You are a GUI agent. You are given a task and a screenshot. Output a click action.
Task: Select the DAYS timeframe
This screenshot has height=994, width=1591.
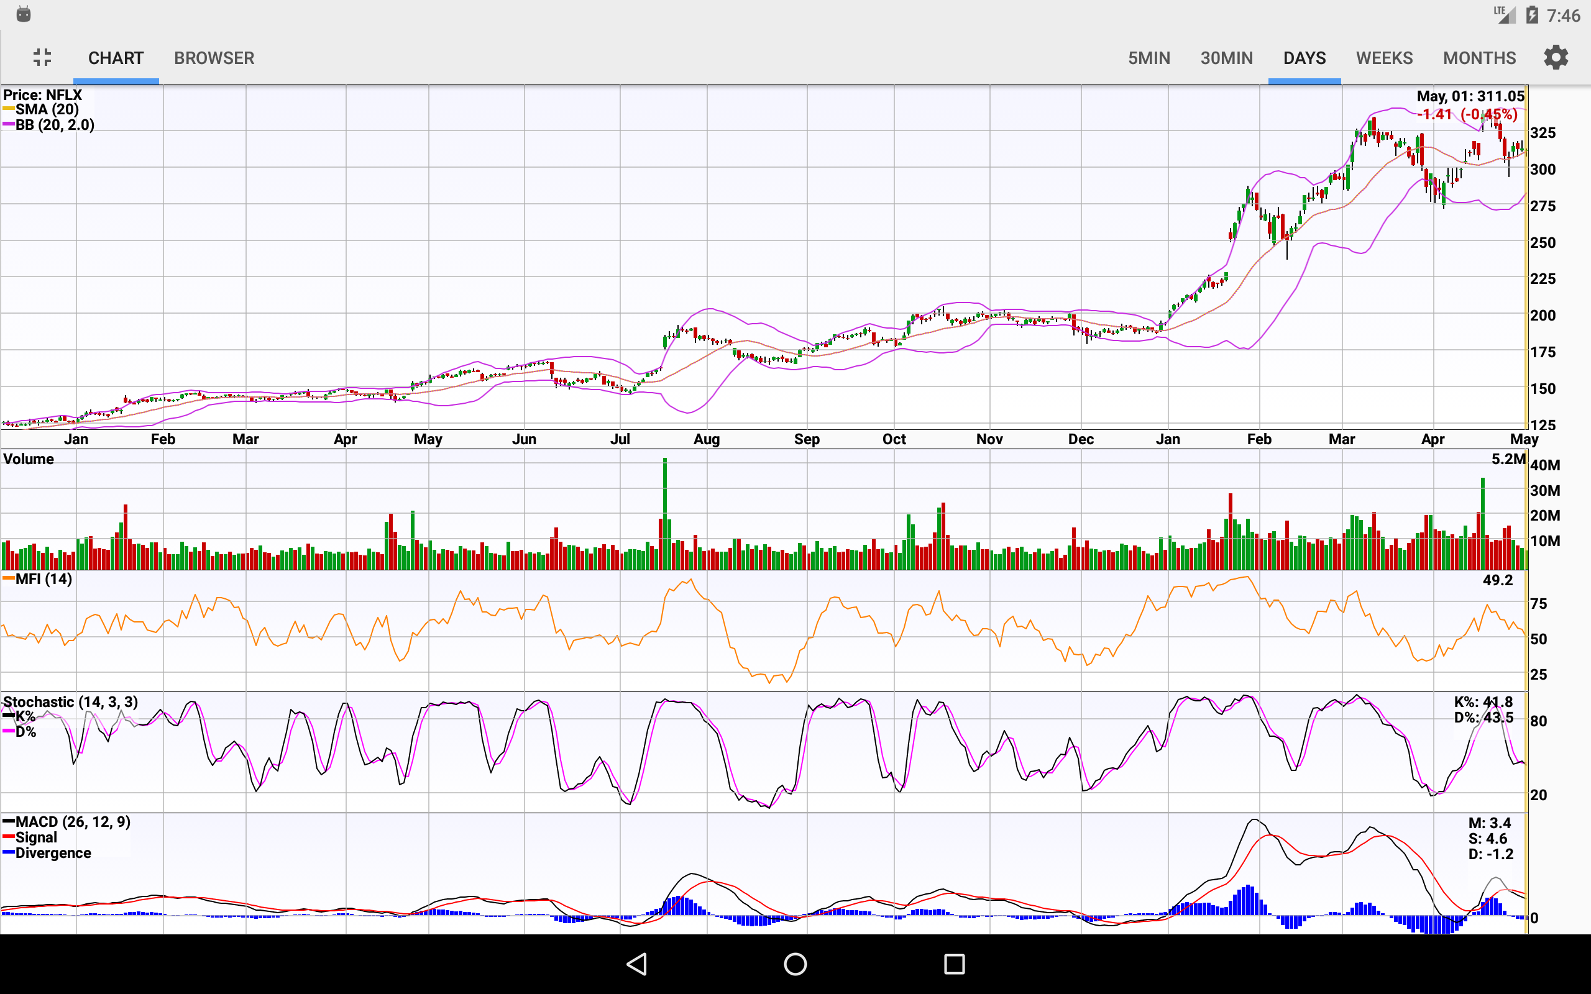tap(1304, 58)
